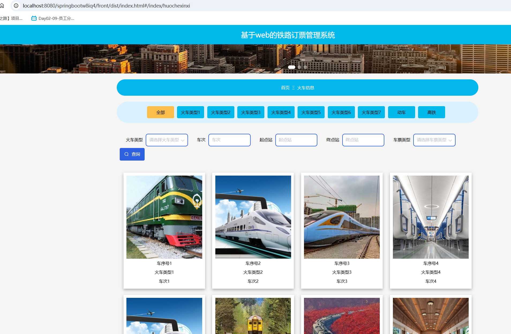The width and height of the screenshot is (511, 334).
Task: Open the 车票类型 dropdown
Action: coord(434,140)
